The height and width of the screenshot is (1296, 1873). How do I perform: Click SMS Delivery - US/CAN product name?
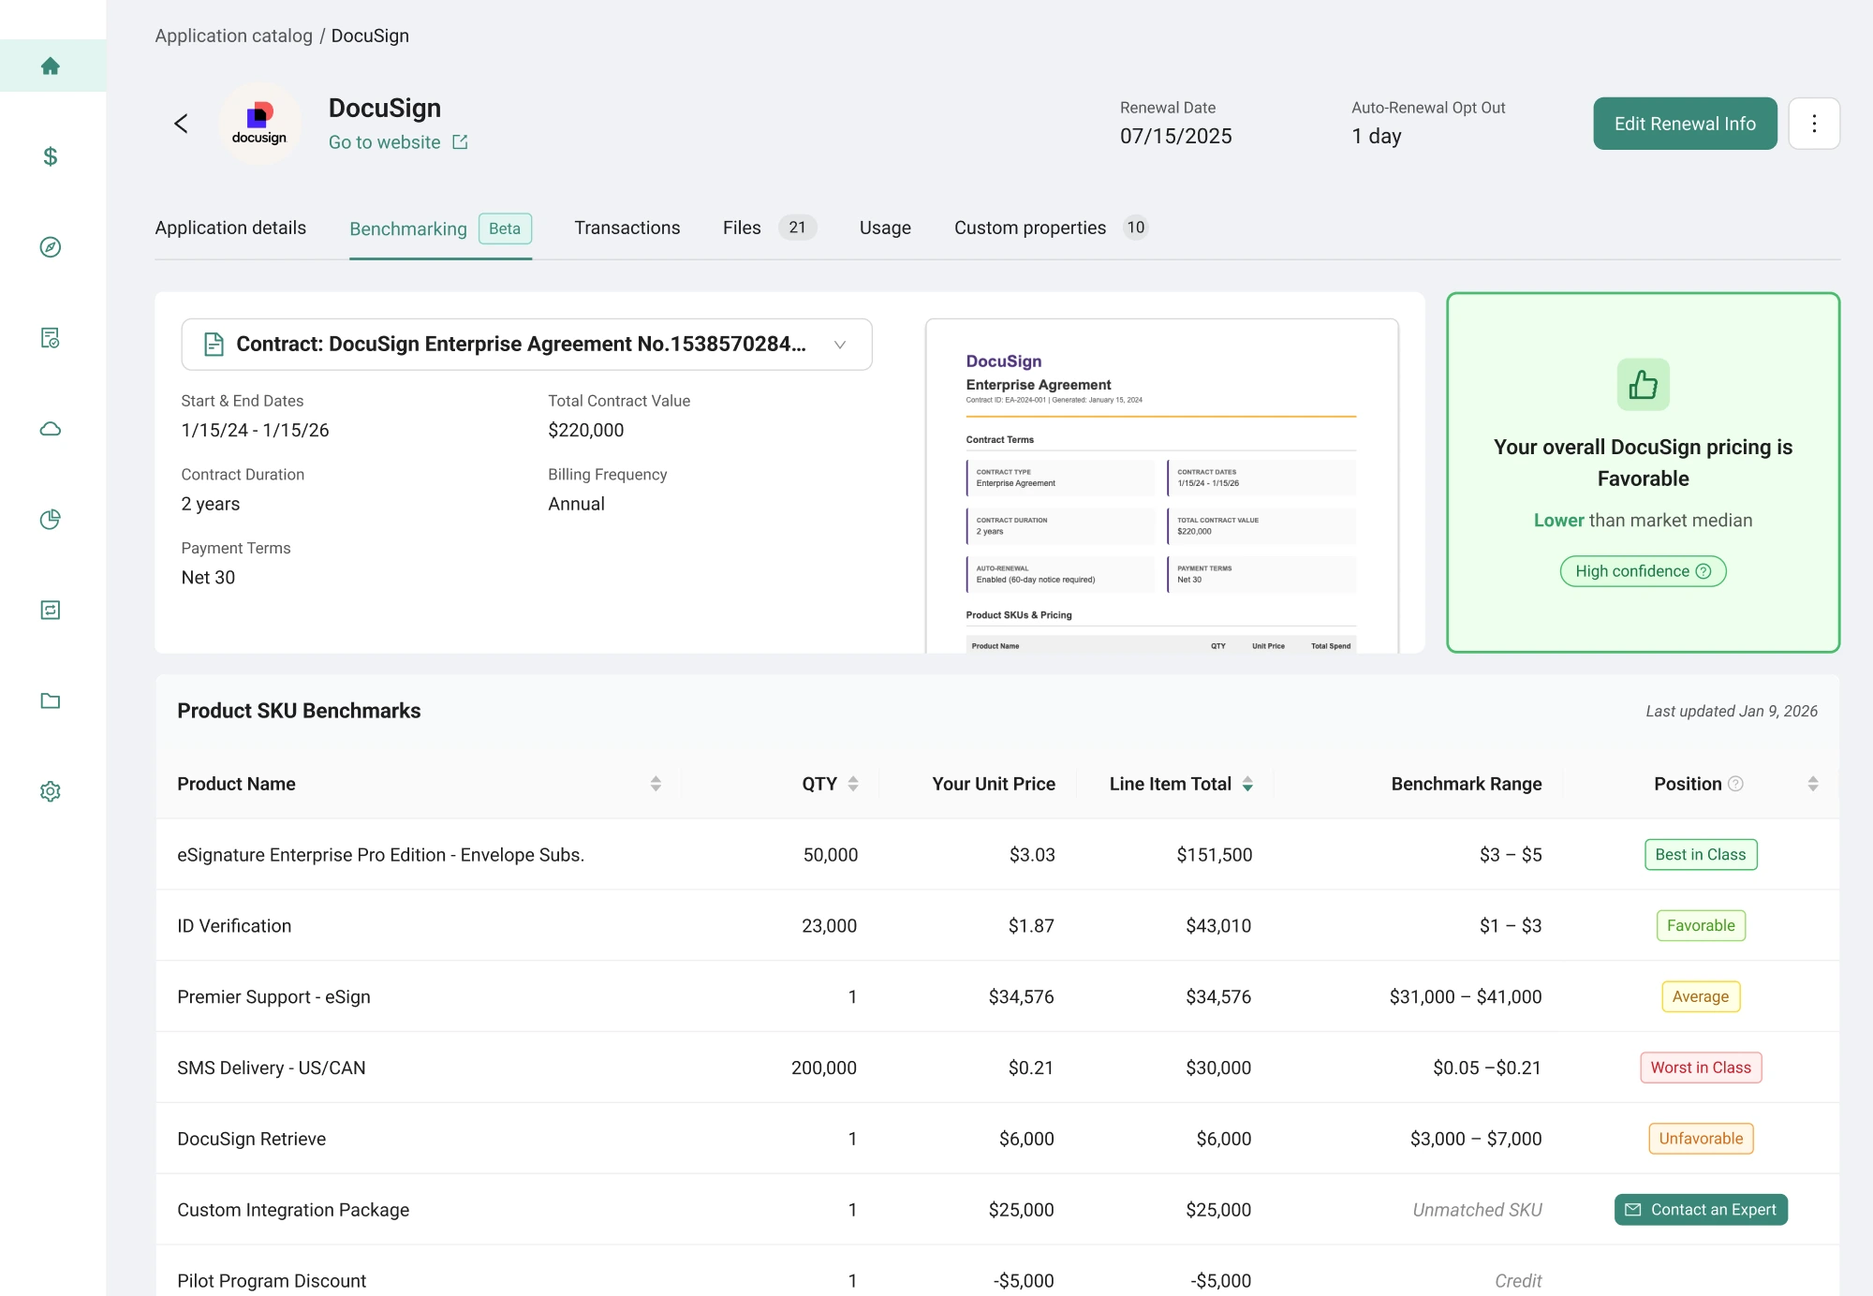pos(272,1068)
